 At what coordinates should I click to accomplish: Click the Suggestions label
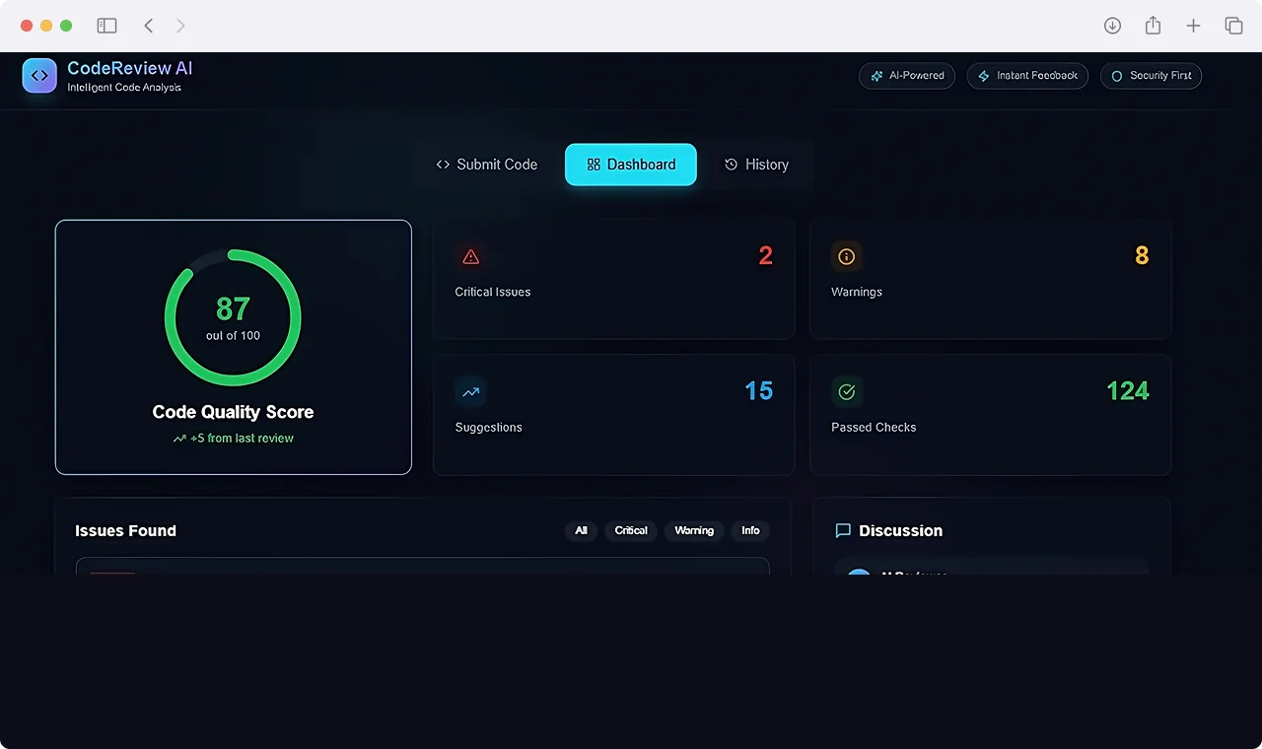pos(489,427)
